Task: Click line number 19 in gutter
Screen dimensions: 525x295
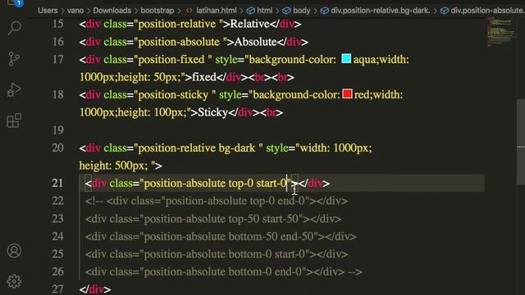Action: (58, 130)
